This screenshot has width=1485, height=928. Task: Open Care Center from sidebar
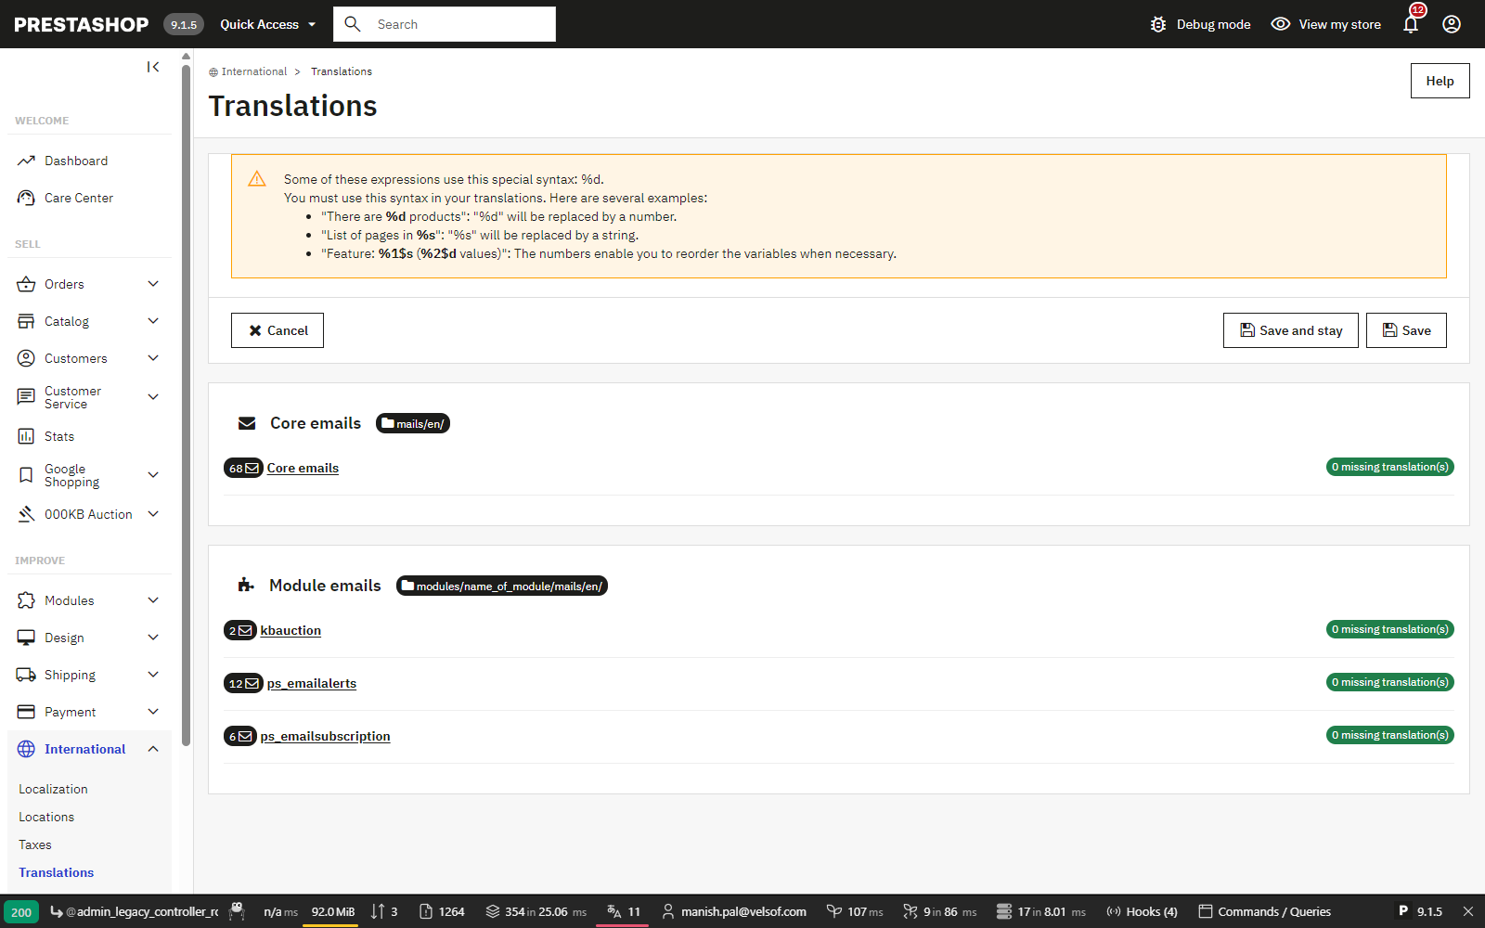coord(79,198)
